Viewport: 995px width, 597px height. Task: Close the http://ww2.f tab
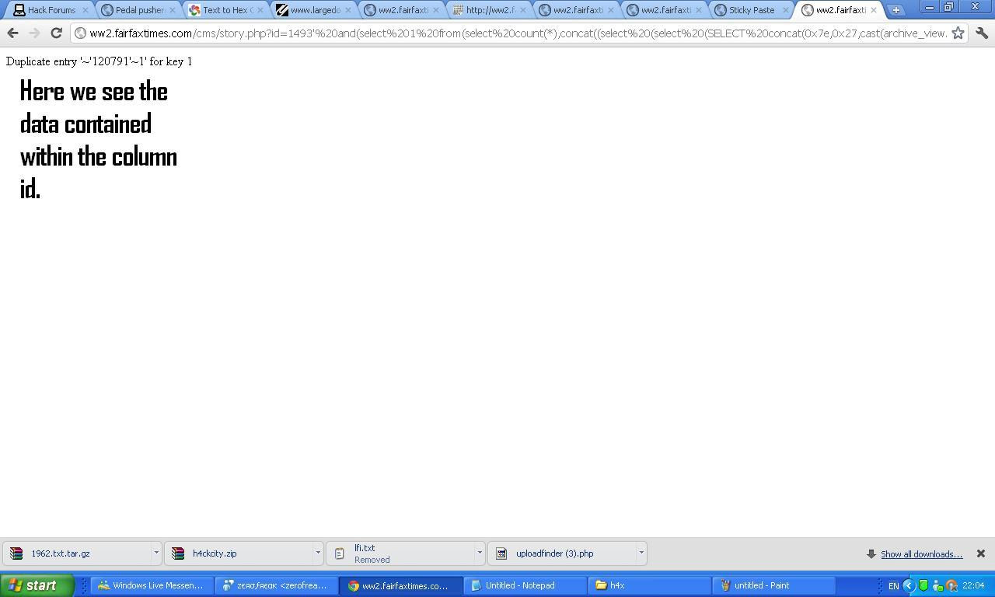[523, 10]
